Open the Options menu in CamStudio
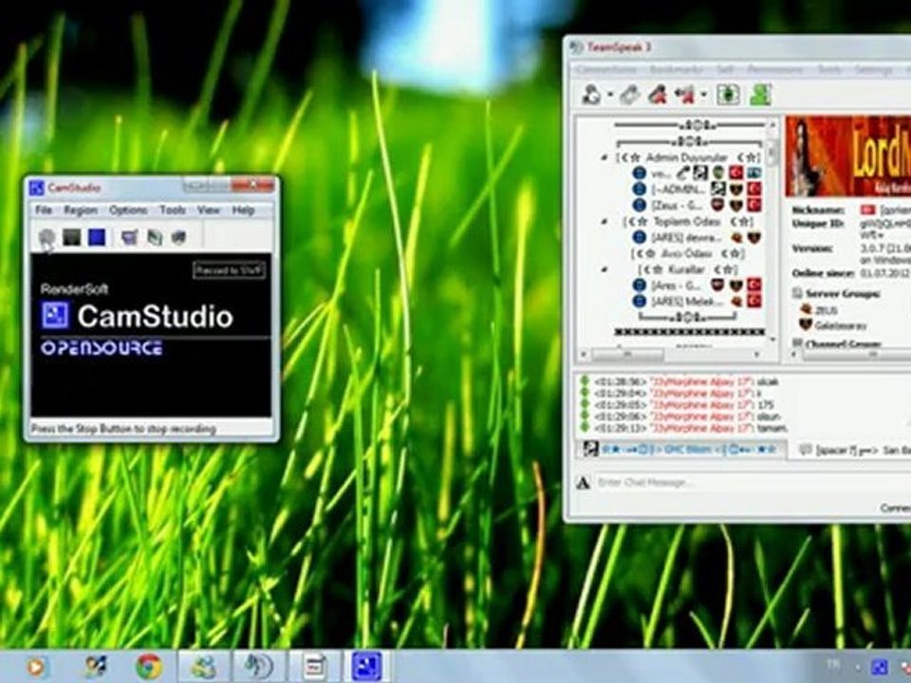This screenshot has width=911, height=683. tap(128, 210)
